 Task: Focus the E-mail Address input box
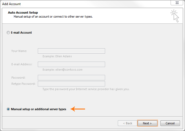pos(71,64)
